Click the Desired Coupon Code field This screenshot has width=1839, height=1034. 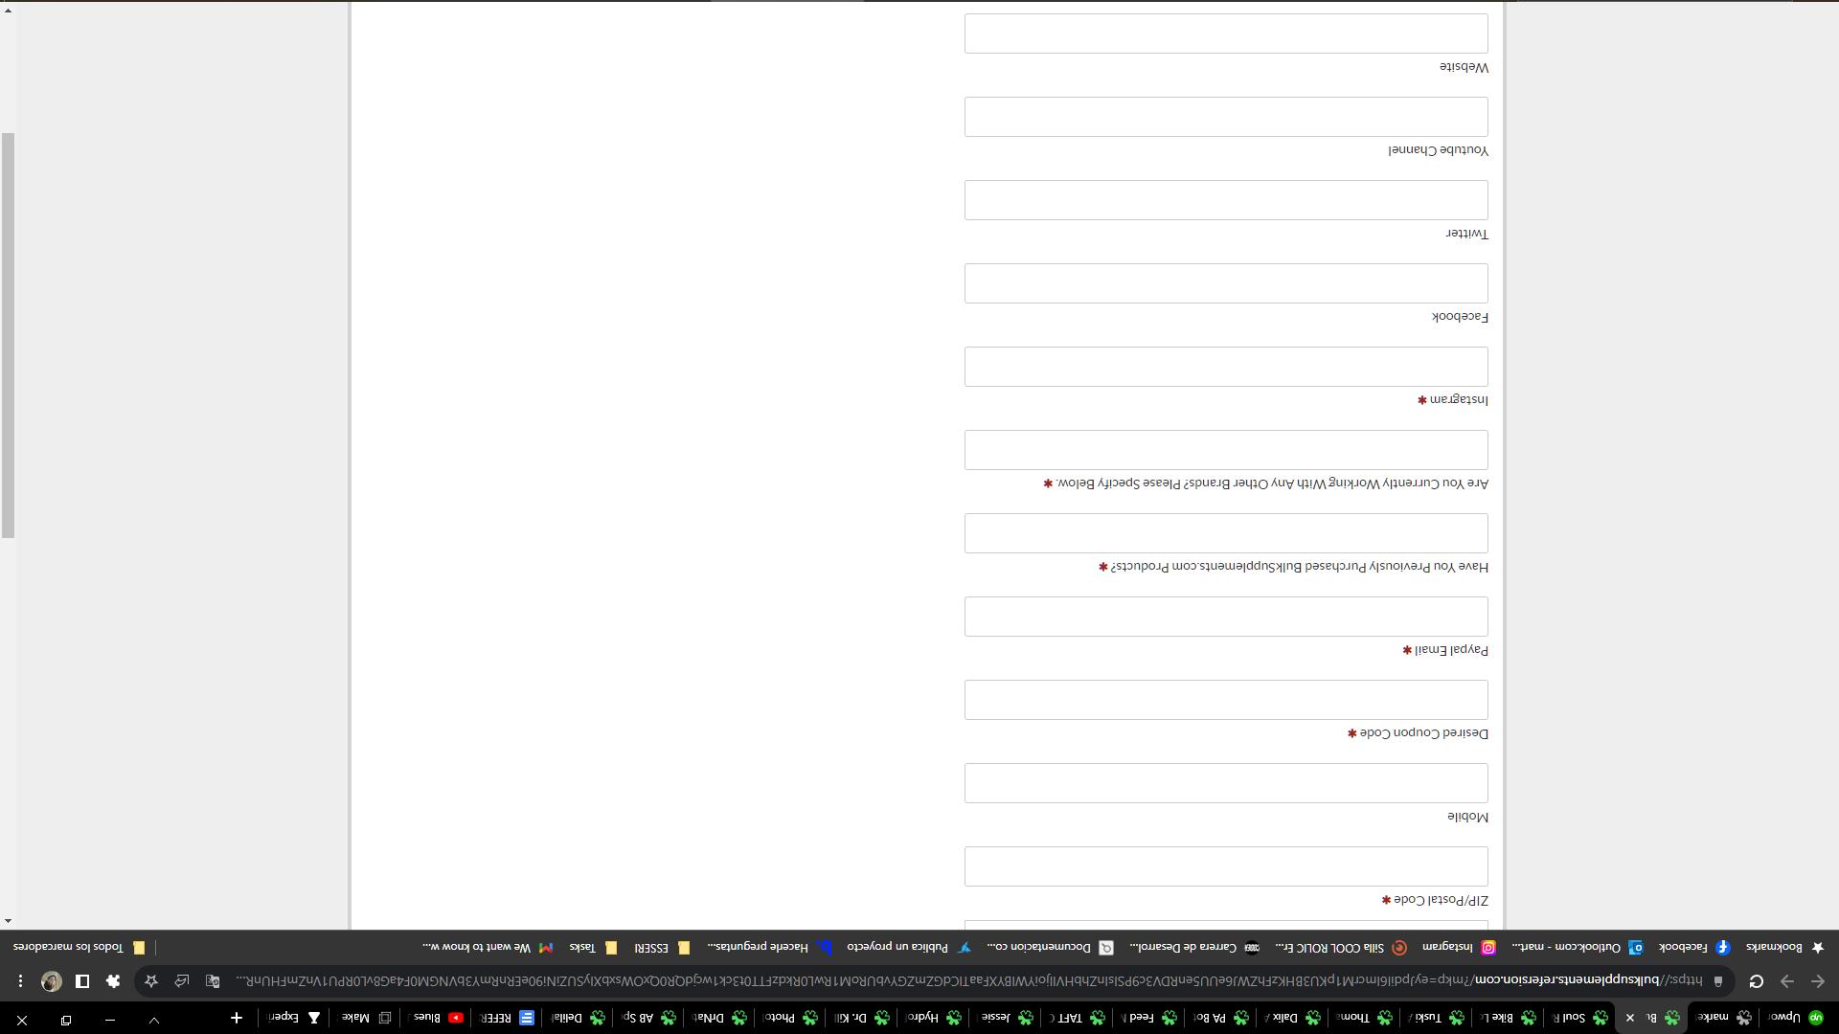tap(1226, 700)
